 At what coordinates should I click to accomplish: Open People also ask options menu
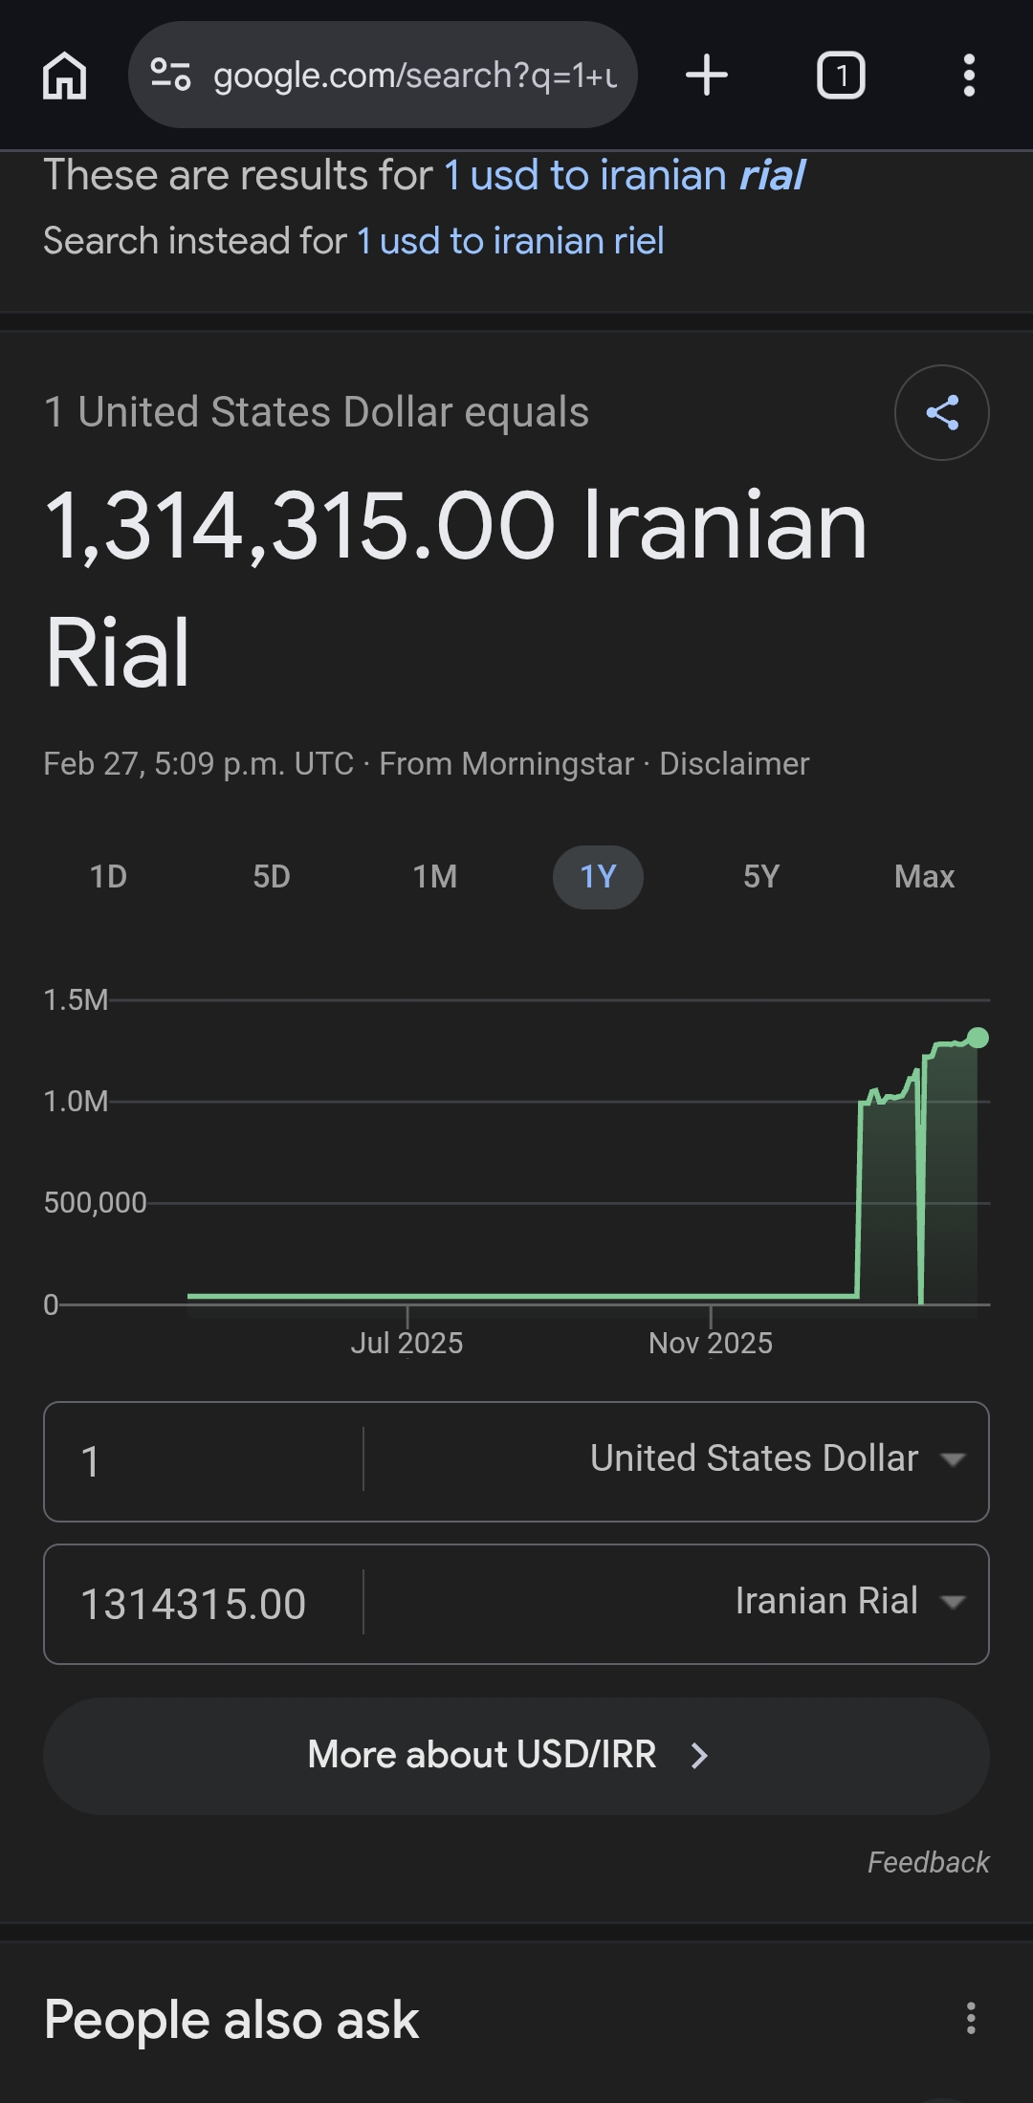pyautogui.click(x=971, y=2019)
